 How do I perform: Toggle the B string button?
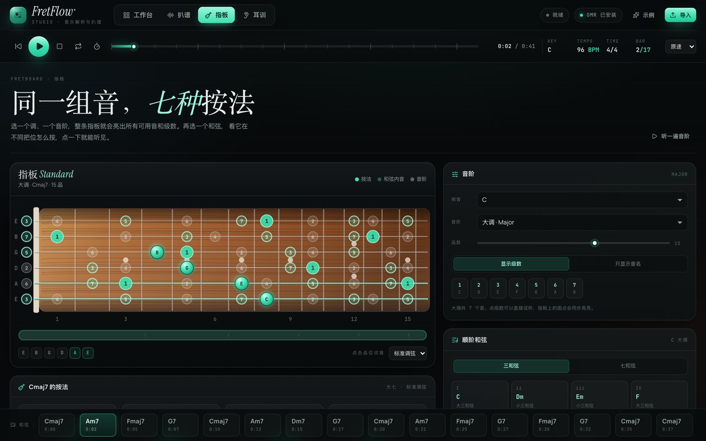pos(36,353)
